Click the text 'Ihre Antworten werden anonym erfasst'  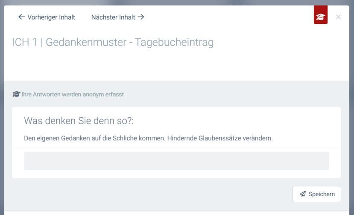click(x=73, y=94)
